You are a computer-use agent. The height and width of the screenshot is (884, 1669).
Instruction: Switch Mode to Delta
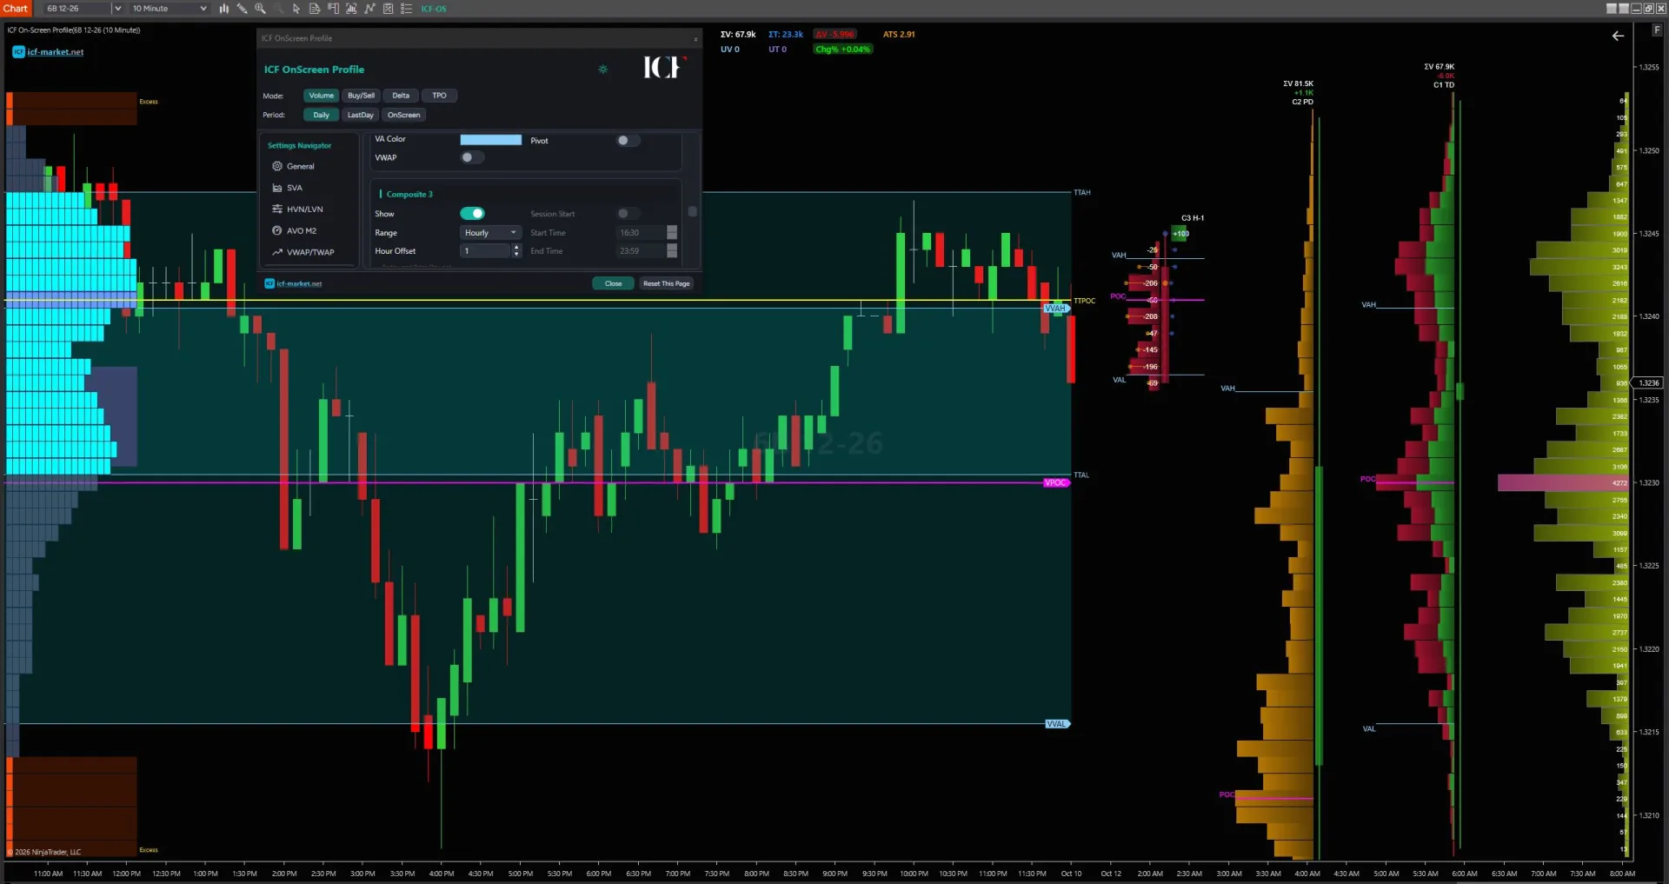[401, 96]
